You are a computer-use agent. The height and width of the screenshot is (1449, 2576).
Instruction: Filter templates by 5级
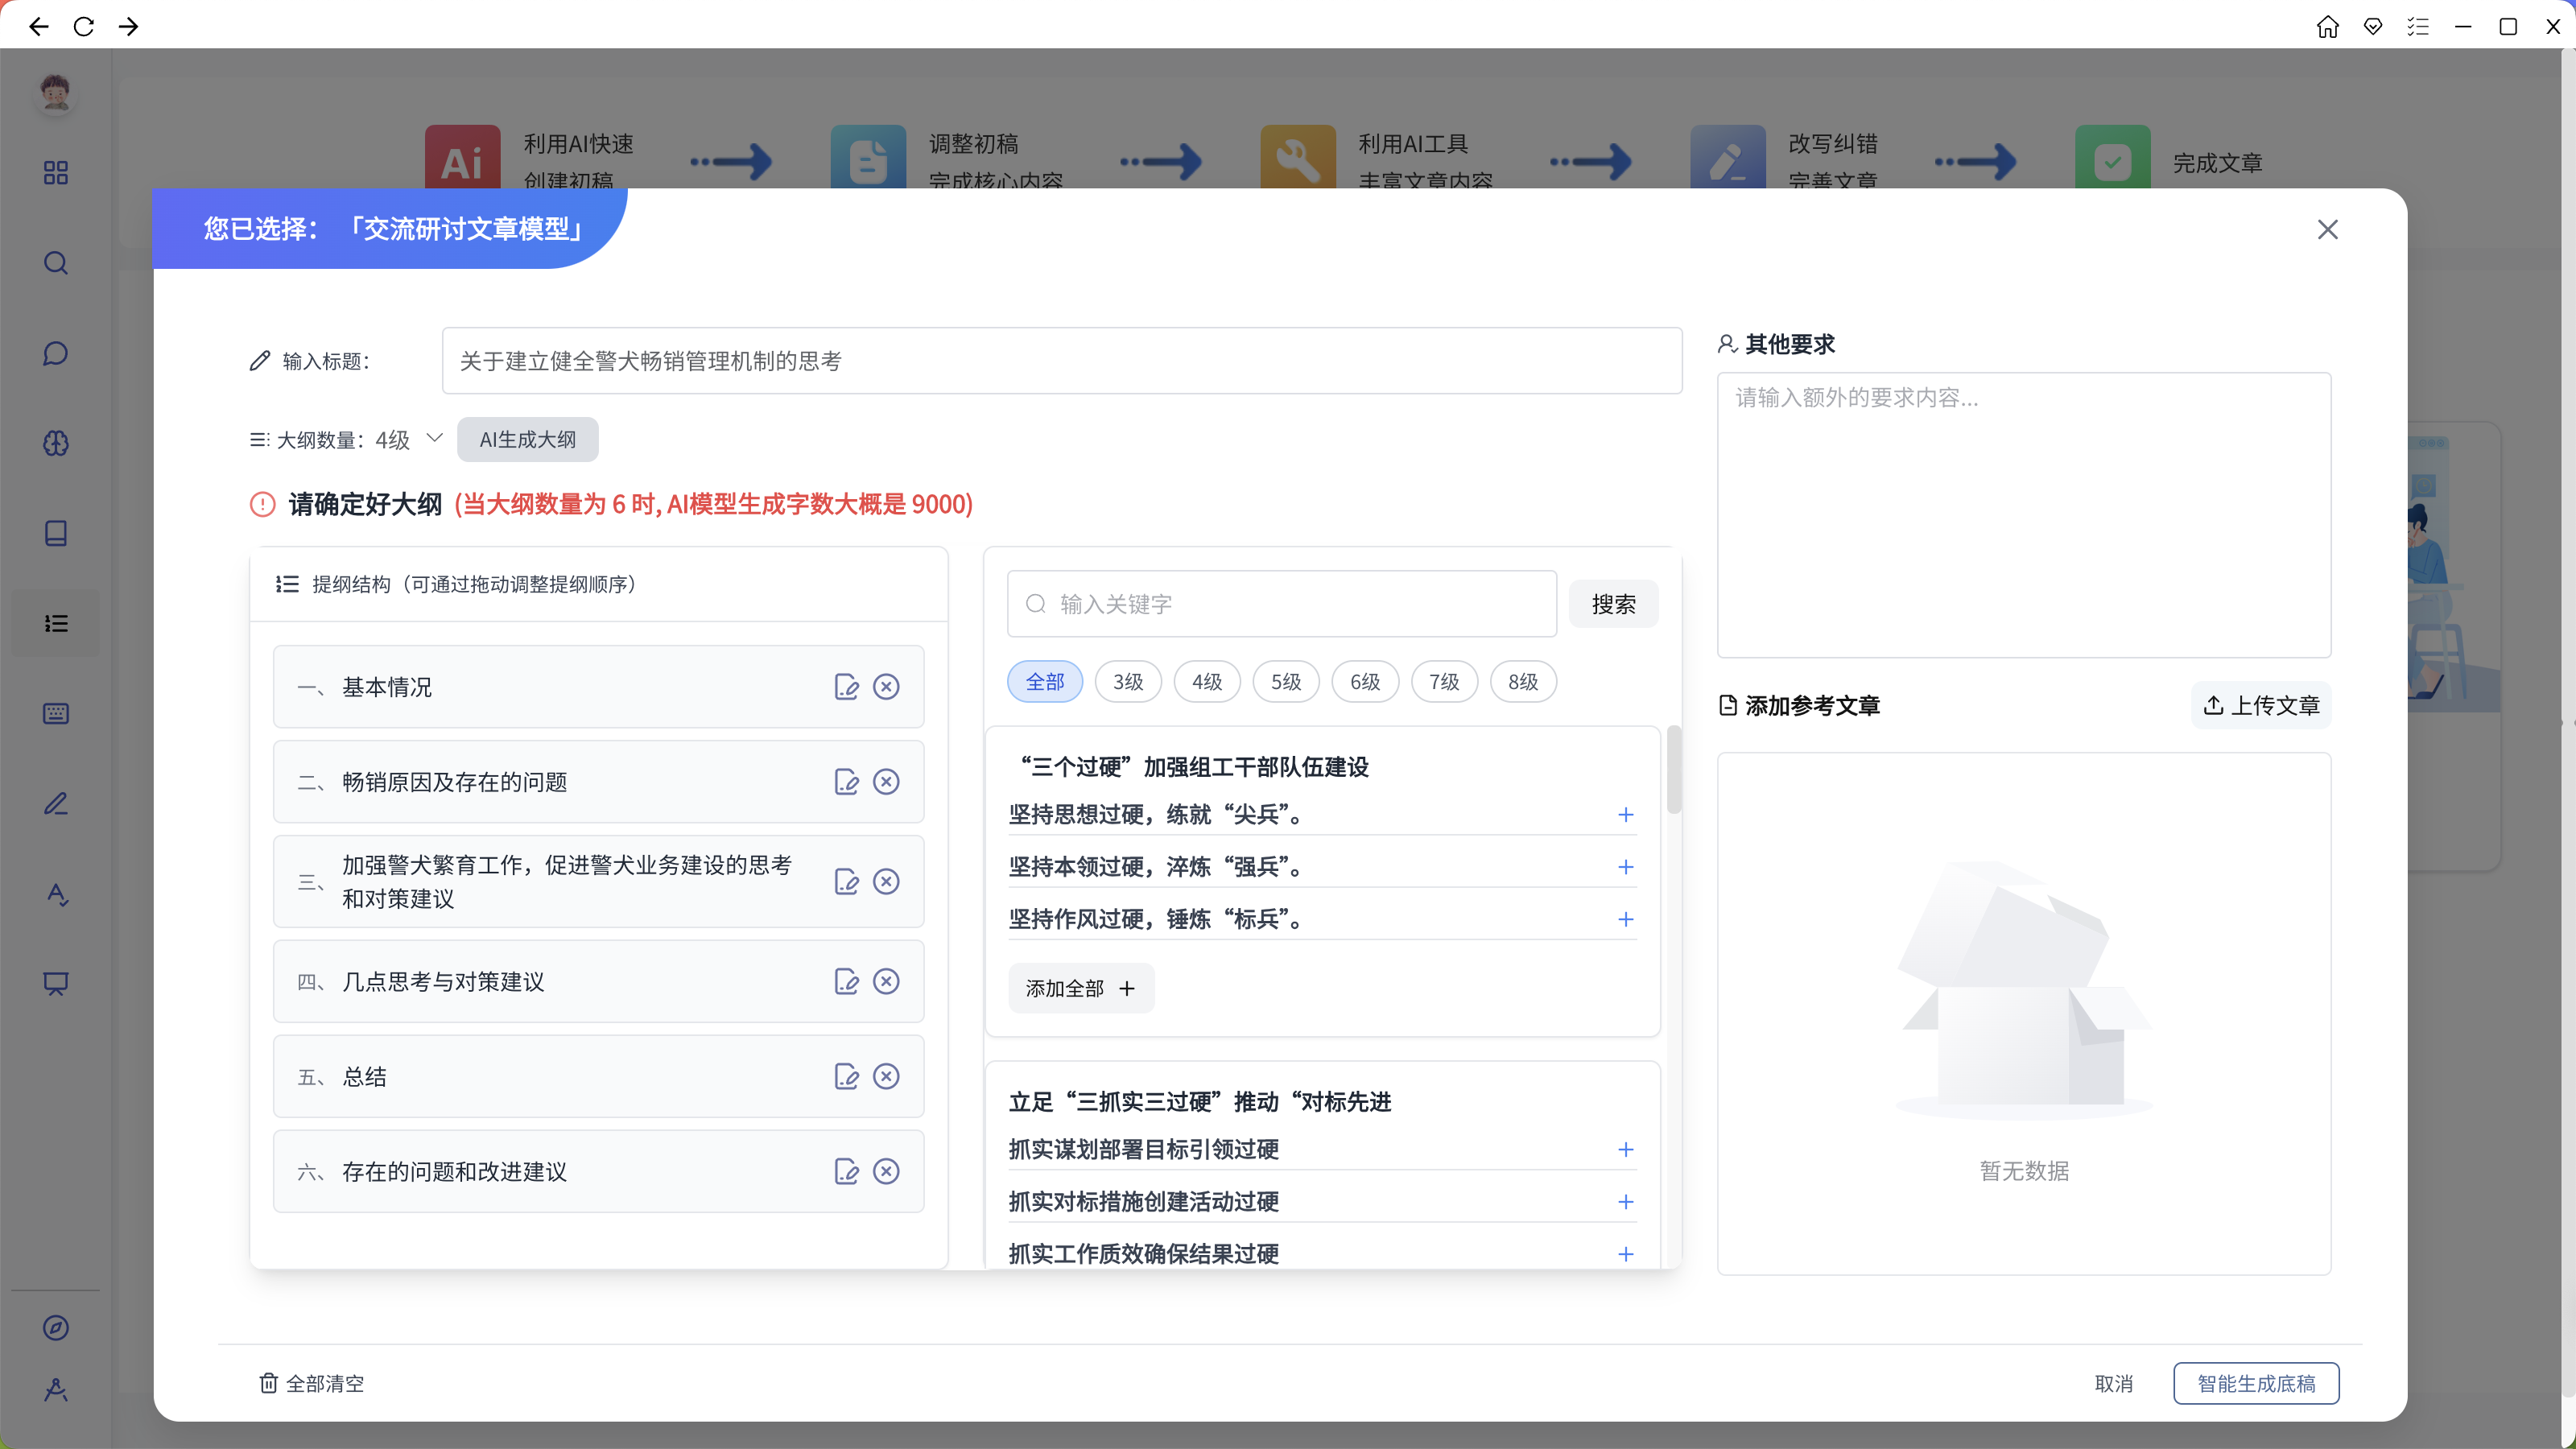point(1285,682)
